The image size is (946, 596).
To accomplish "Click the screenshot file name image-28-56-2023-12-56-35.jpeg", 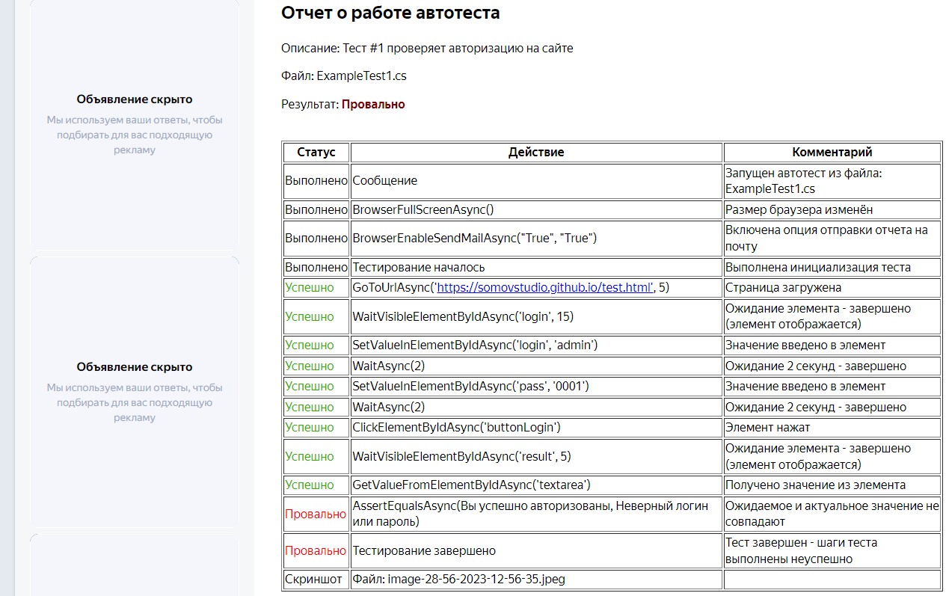I will pos(460,580).
